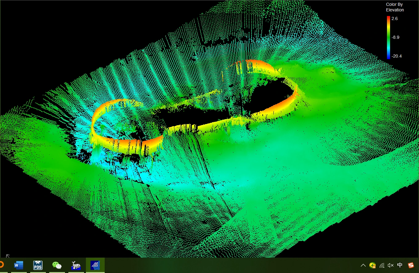Open the grey whale app icon

76,265
